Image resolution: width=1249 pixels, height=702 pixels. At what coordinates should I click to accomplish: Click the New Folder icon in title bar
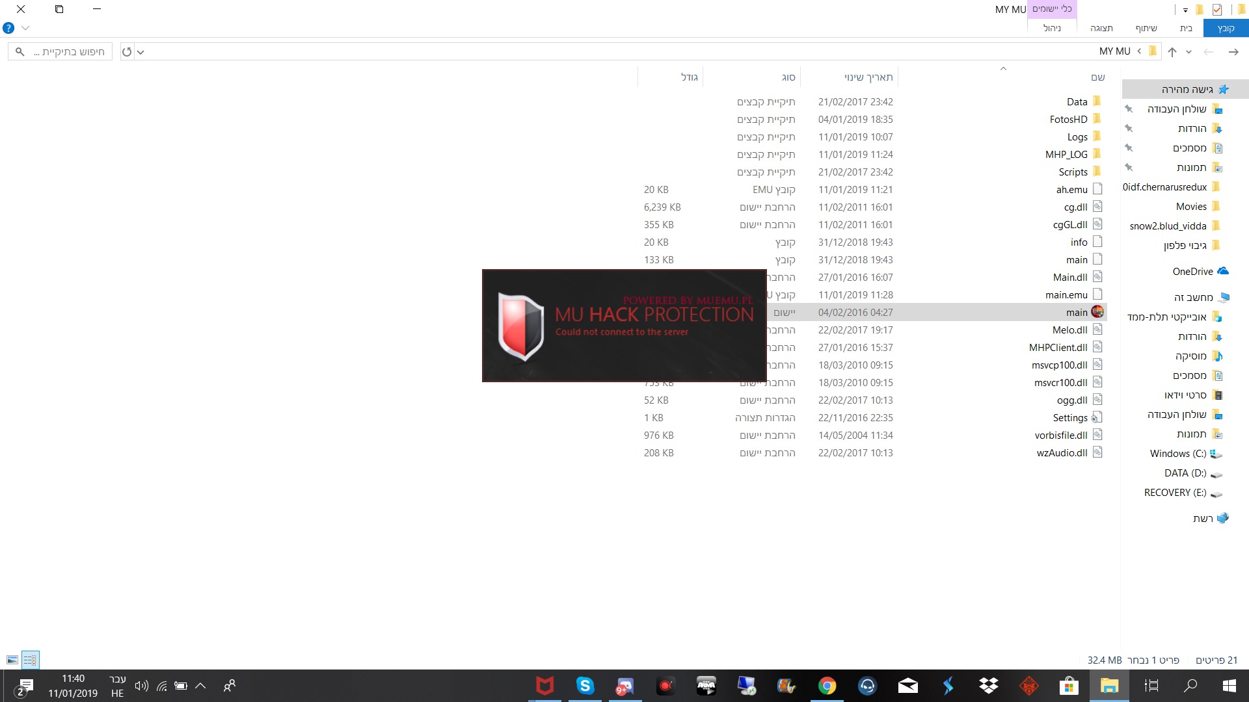1200,9
